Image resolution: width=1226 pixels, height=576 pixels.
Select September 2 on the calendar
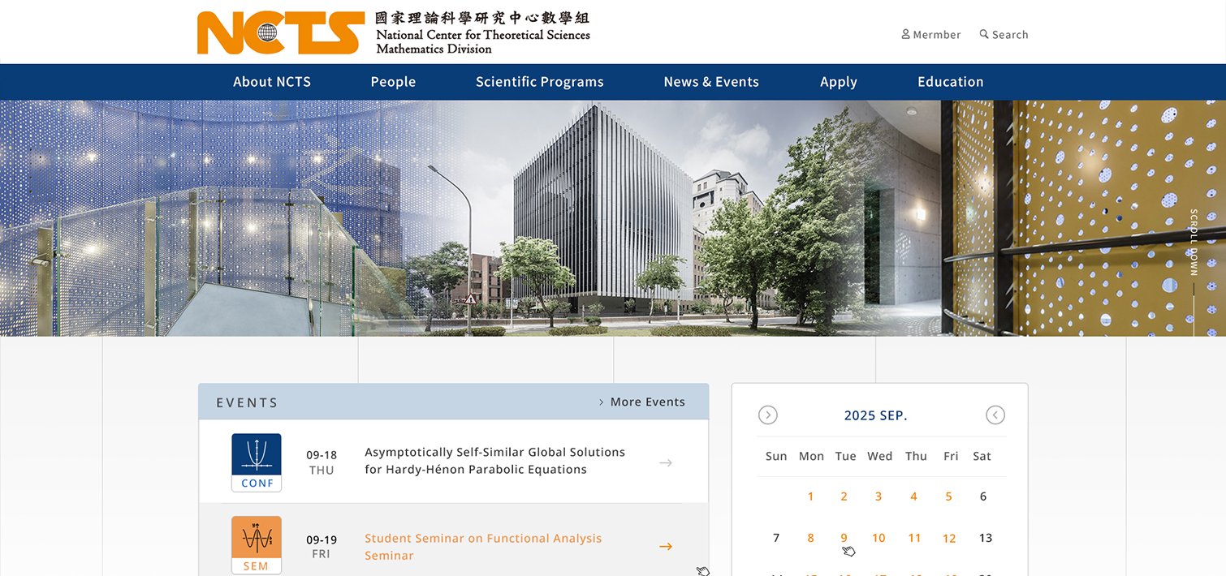tap(844, 496)
